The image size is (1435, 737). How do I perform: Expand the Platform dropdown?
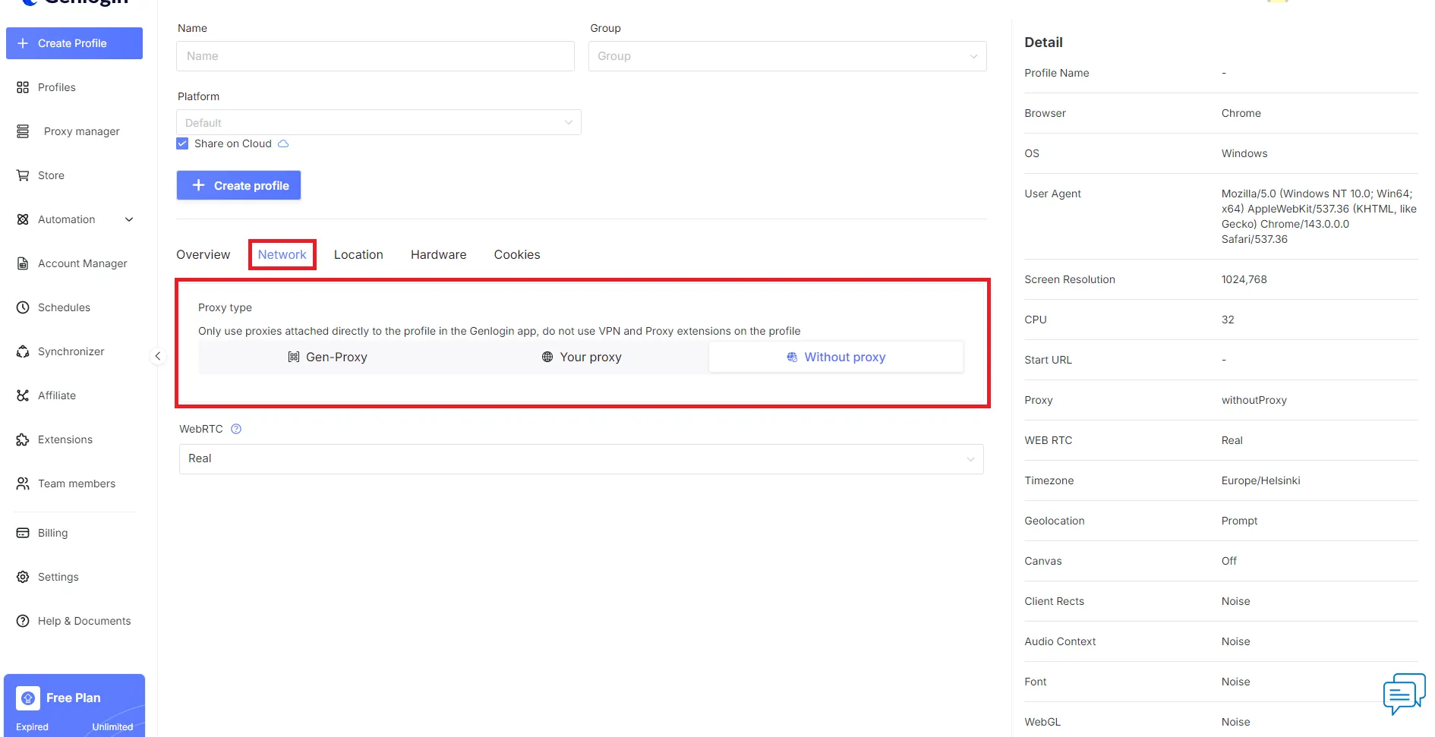point(378,123)
